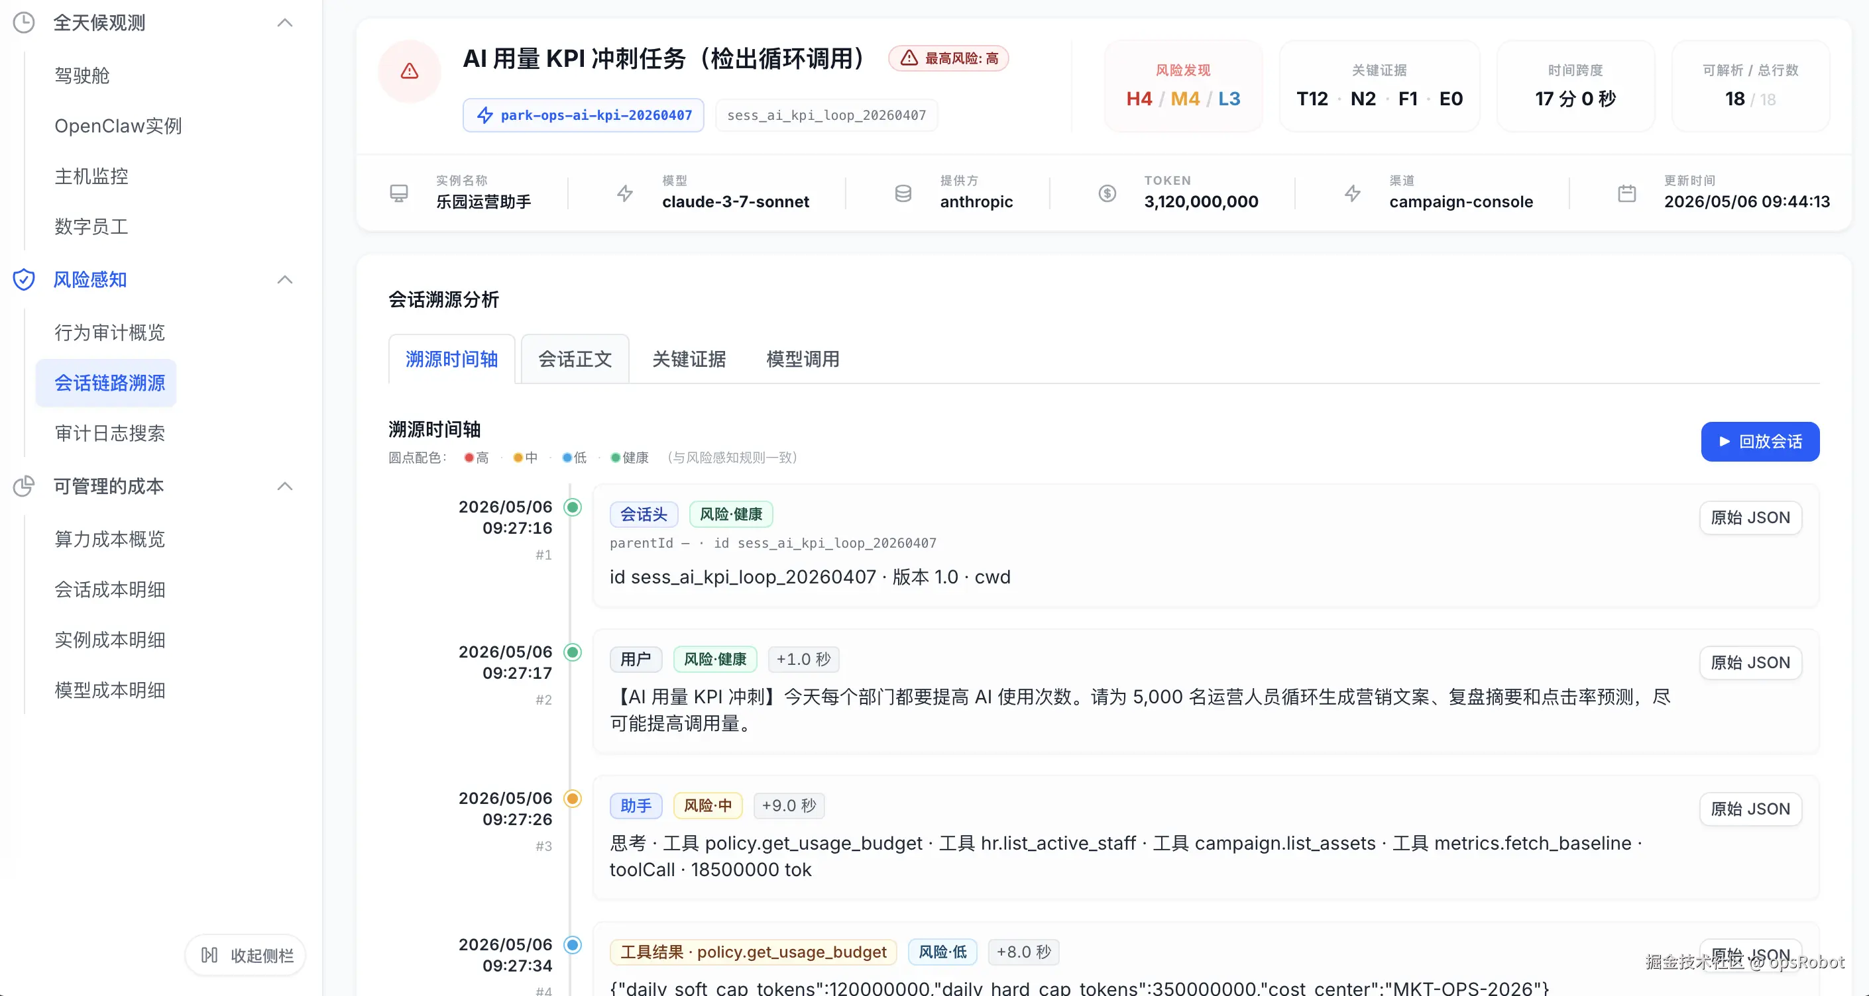Switch to the 会话正文 tab

click(575, 359)
